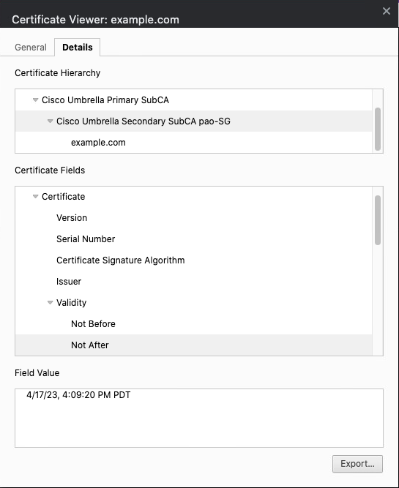
Task: Select the Serial Number field
Action: pos(86,239)
